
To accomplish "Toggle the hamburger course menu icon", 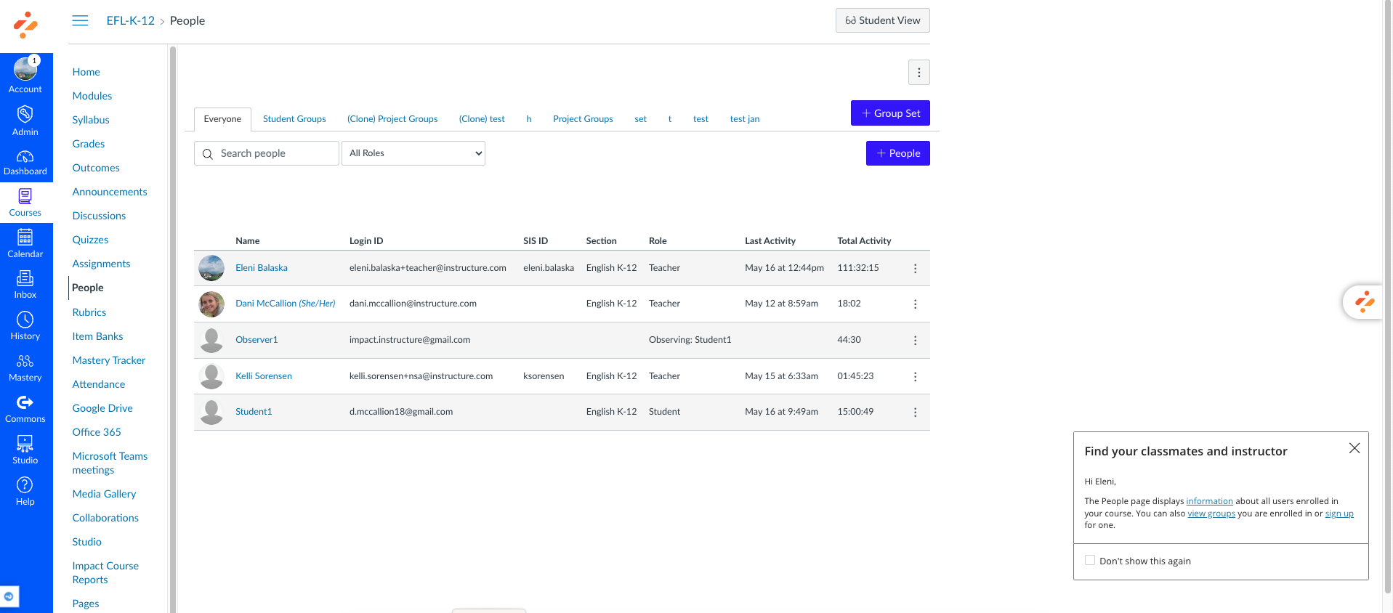I will tap(80, 20).
